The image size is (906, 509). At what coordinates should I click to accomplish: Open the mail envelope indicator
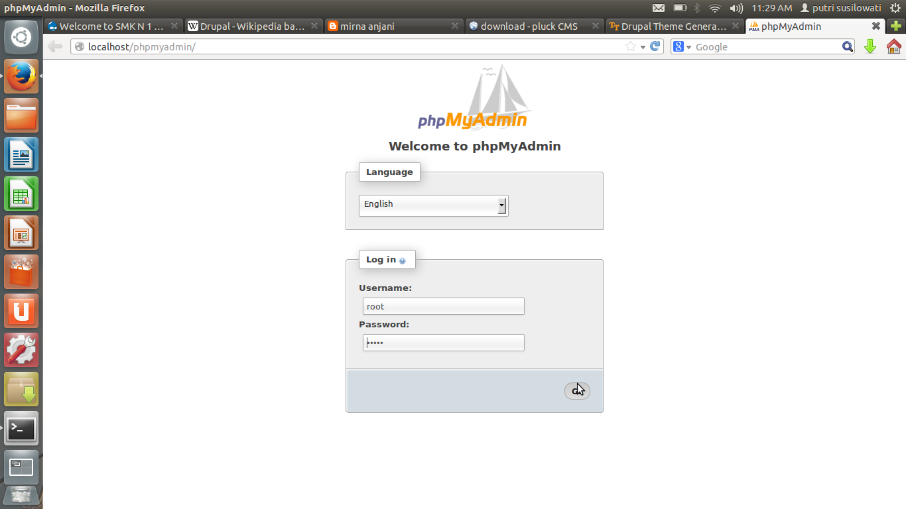[658, 8]
